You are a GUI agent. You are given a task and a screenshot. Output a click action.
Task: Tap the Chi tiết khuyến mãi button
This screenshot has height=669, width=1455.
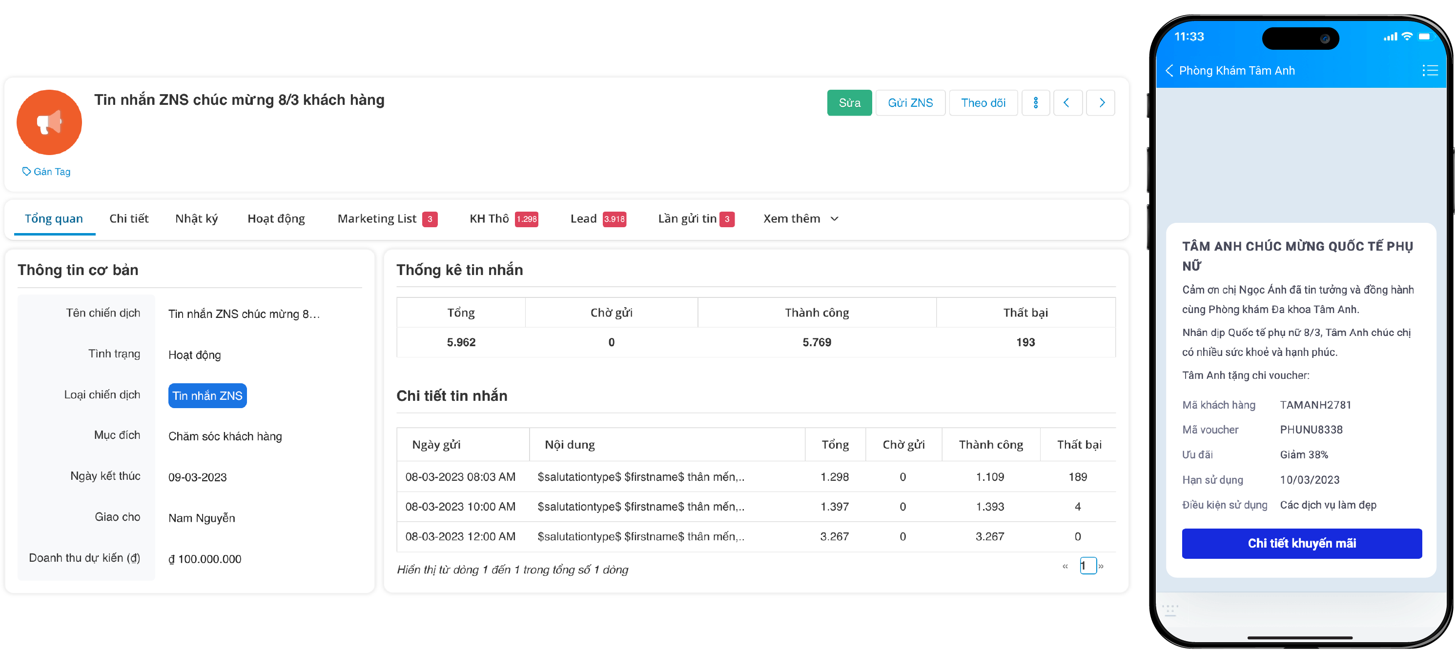click(1301, 543)
